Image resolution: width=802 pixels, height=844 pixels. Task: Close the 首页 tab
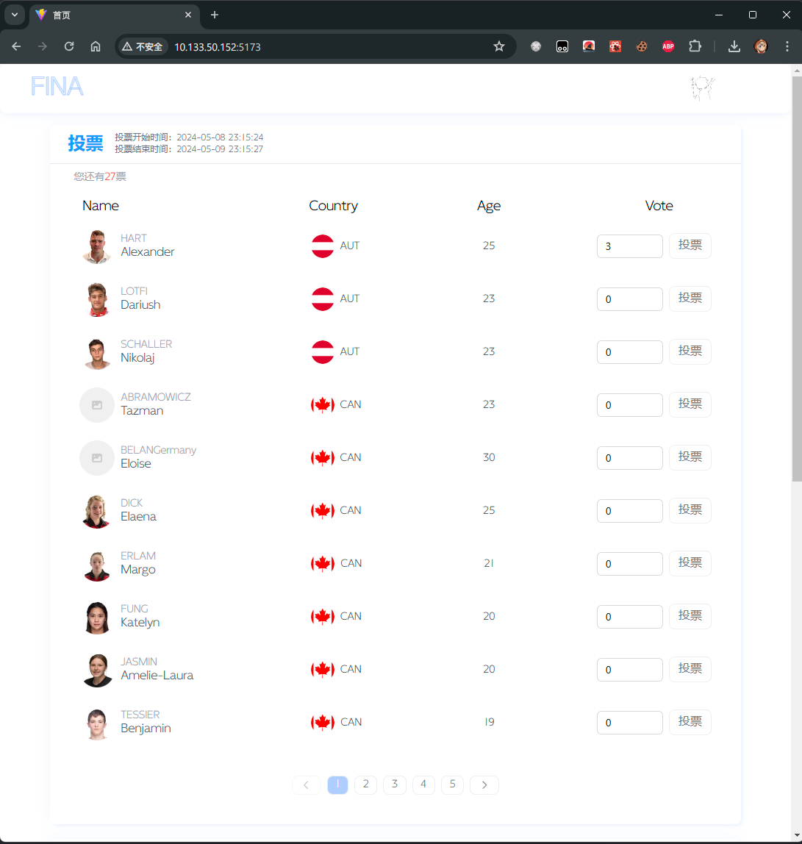pos(188,15)
